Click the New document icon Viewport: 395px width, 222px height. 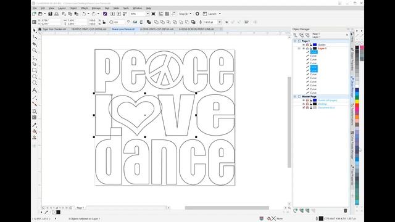point(35,14)
